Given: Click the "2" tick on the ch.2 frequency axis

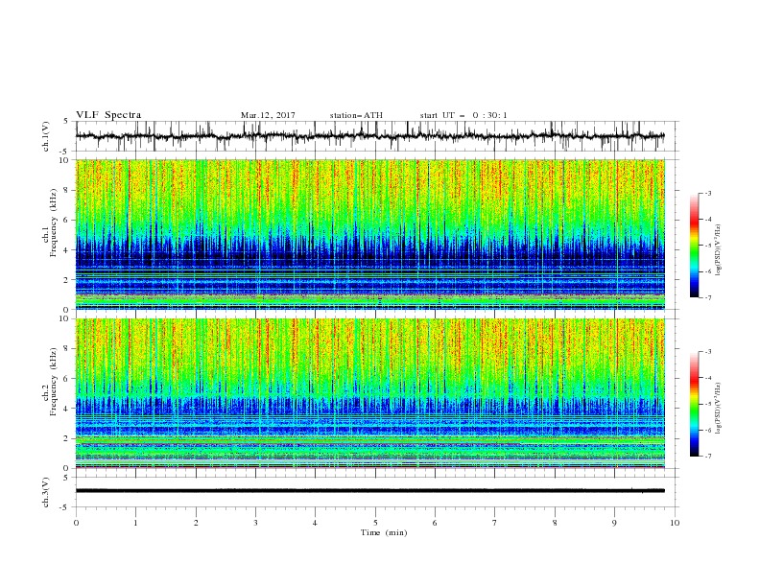Looking at the screenshot, I should pyautogui.click(x=66, y=438).
